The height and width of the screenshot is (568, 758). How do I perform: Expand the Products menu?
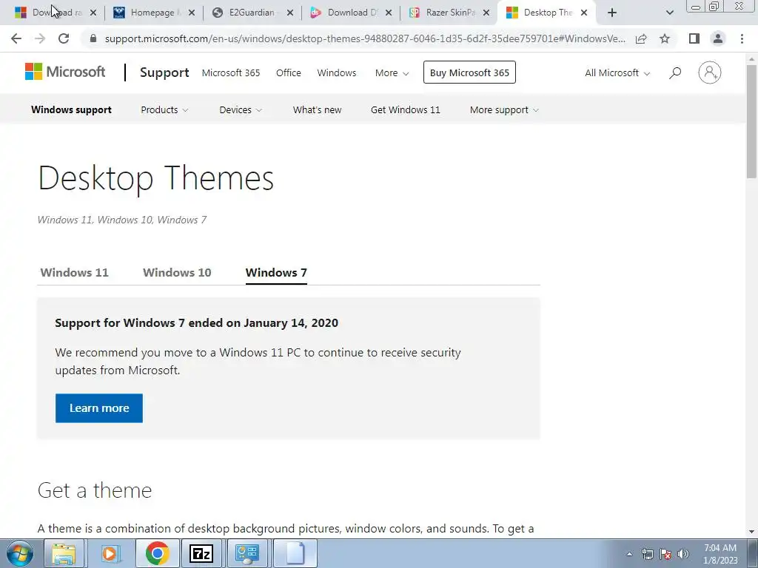[x=164, y=109]
